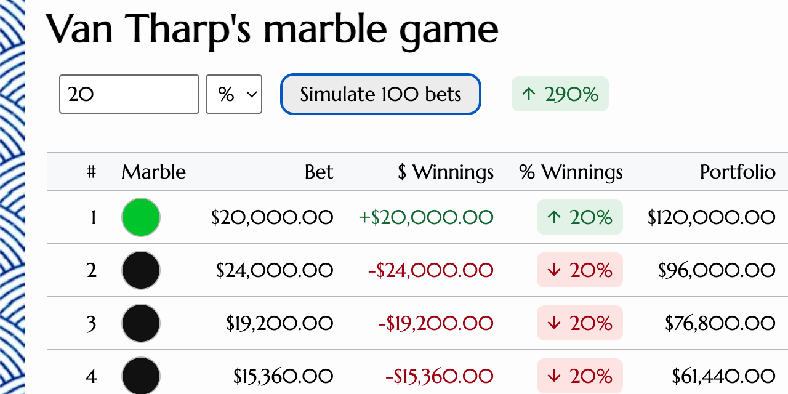Click the black marble icon in row 4
788x394 pixels.
click(140, 376)
